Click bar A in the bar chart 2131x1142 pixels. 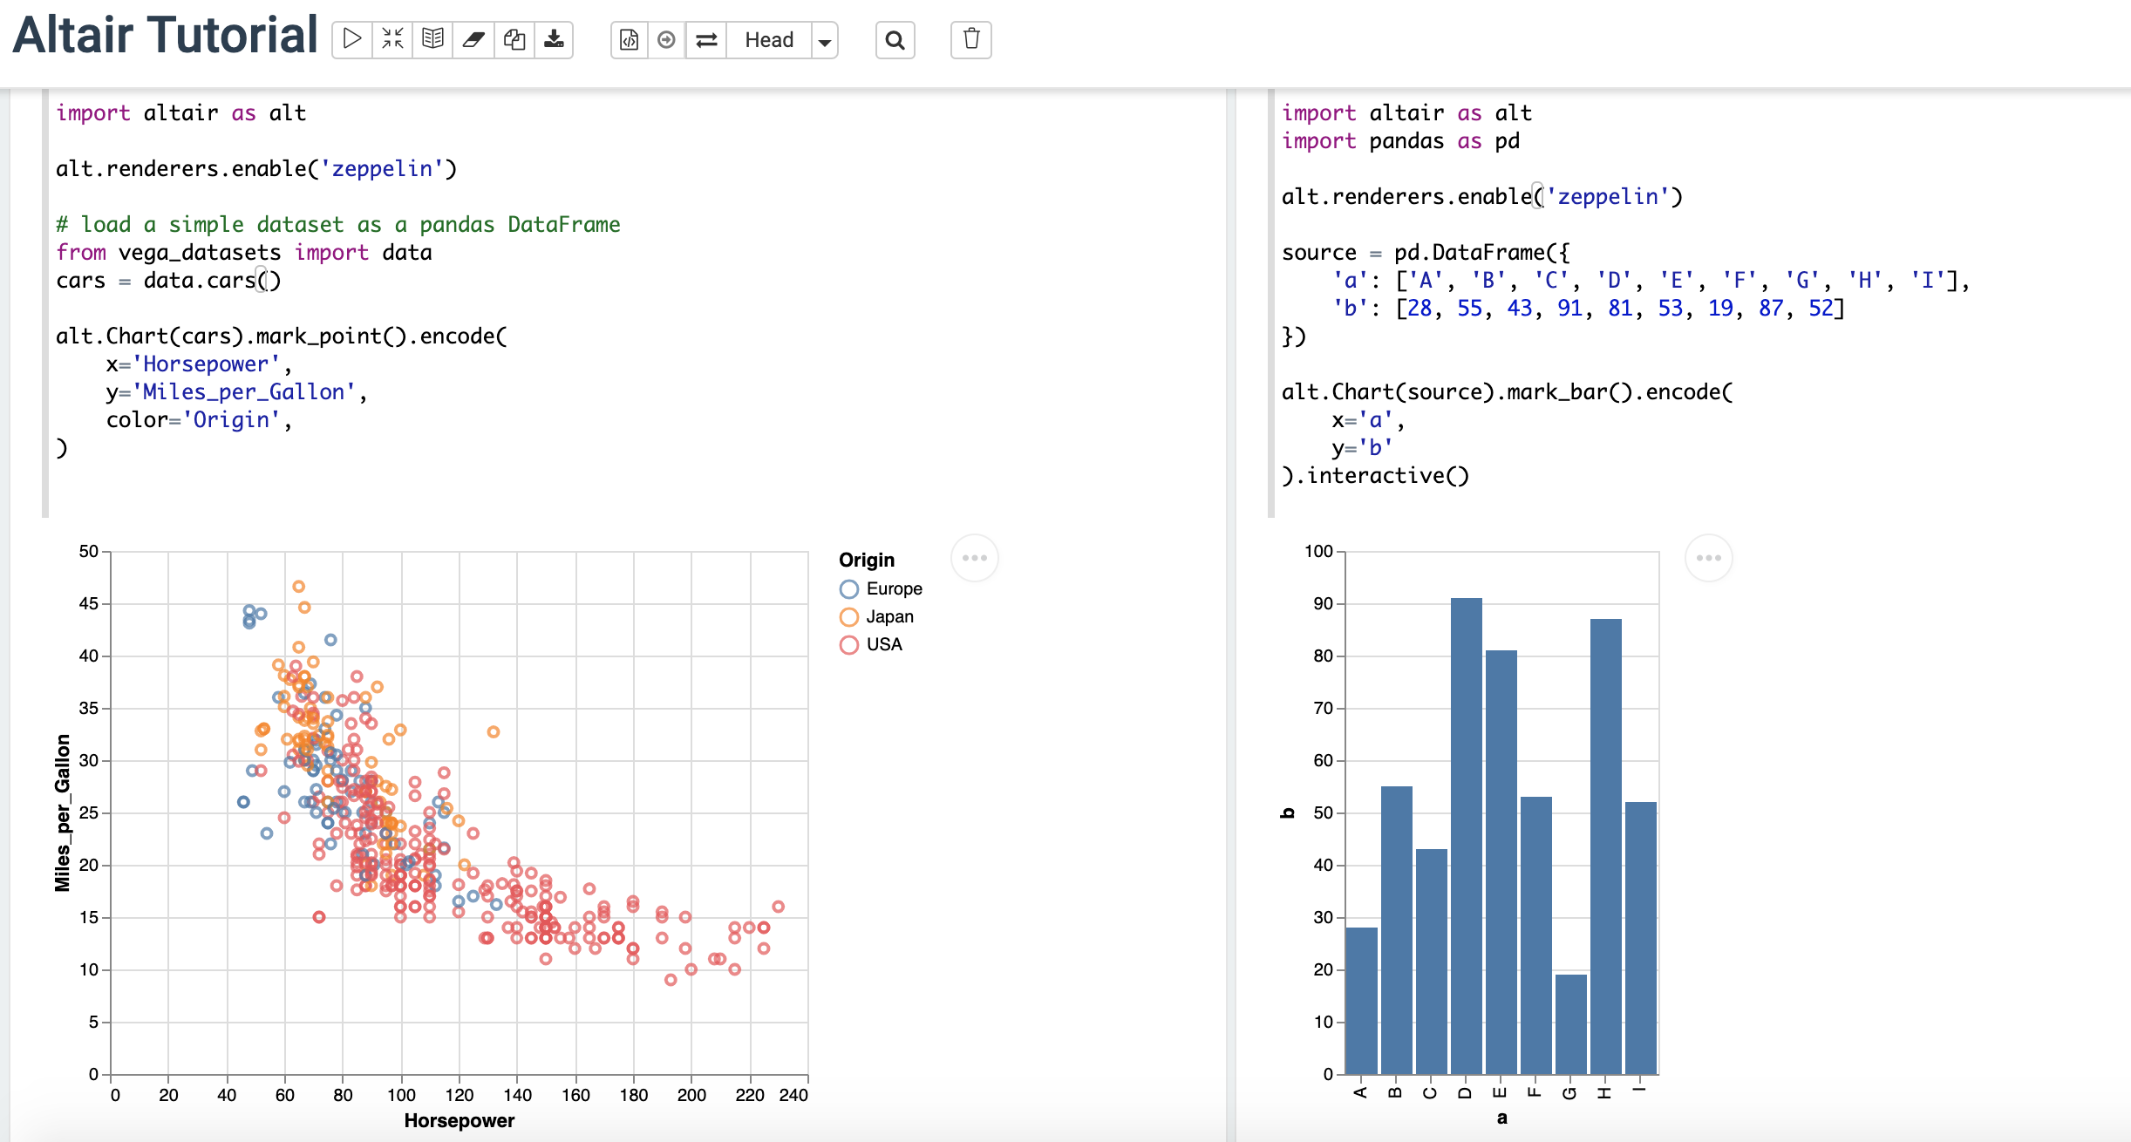coord(1362,1001)
